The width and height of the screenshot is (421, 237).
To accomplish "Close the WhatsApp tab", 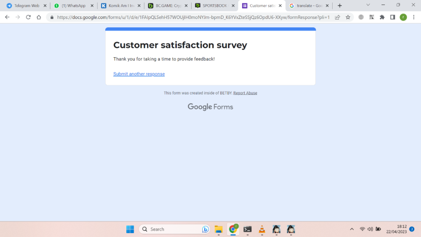I will pyautogui.click(x=92, y=6).
